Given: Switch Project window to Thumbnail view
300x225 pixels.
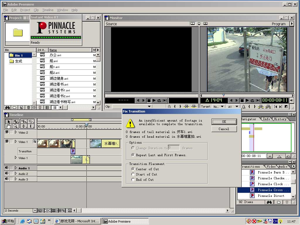Looking at the screenshot, I should [47, 108].
